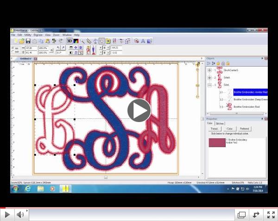The image size is (278, 221).
Task: Expand the SideA tree node
Action: coord(209,78)
